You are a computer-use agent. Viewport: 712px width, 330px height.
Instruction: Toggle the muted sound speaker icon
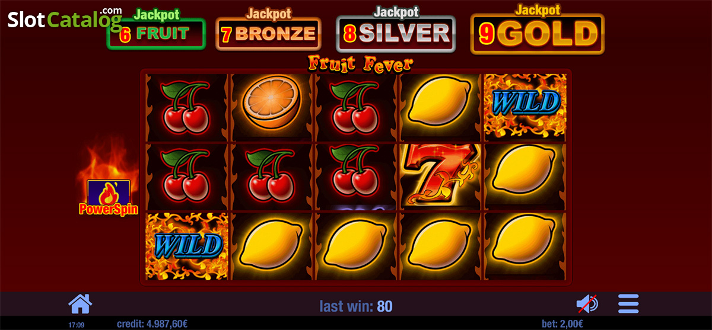tap(587, 304)
